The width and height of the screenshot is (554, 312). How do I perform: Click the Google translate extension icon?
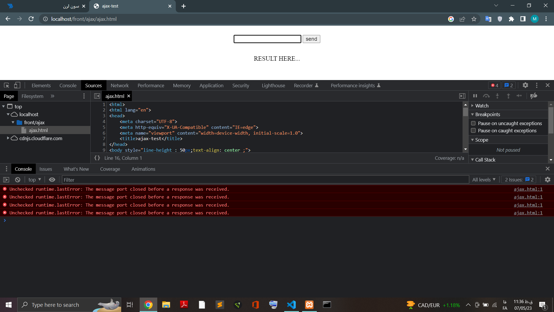pos(488,19)
